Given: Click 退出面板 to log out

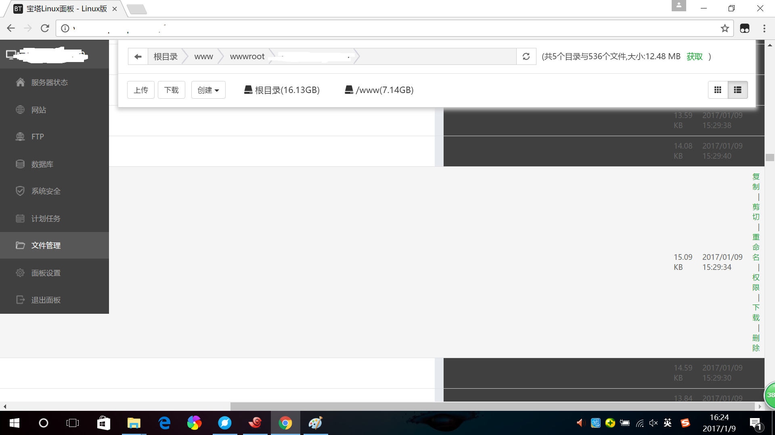Looking at the screenshot, I should click(46, 300).
